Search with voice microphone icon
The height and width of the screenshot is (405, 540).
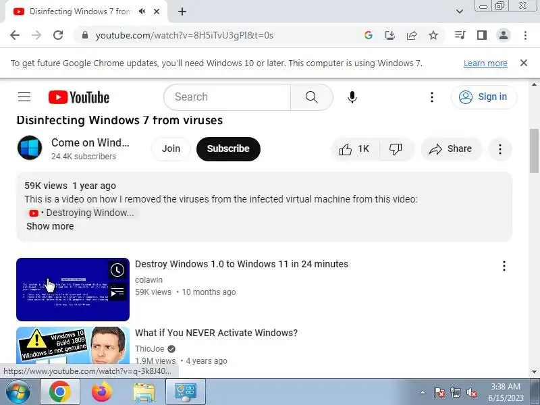(x=352, y=97)
